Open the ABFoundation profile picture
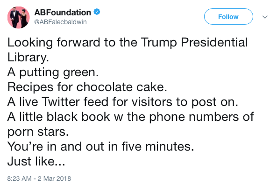 pyautogui.click(x=19, y=17)
